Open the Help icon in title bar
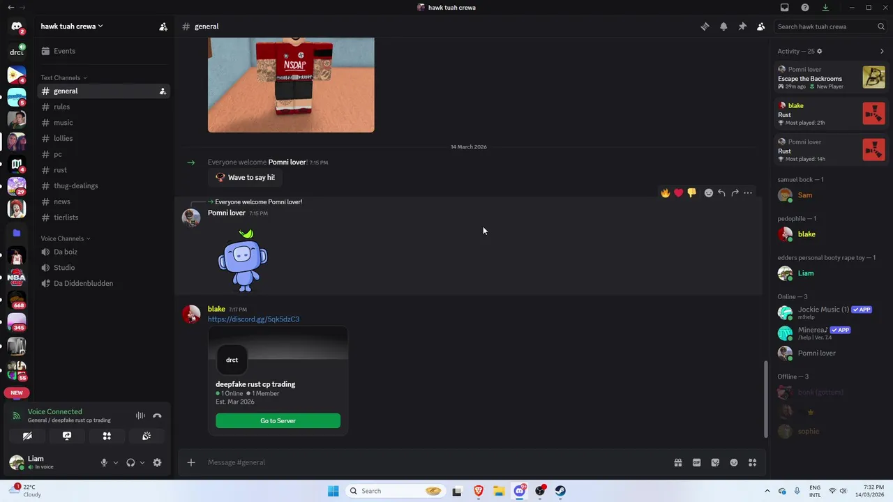 pyautogui.click(x=805, y=8)
